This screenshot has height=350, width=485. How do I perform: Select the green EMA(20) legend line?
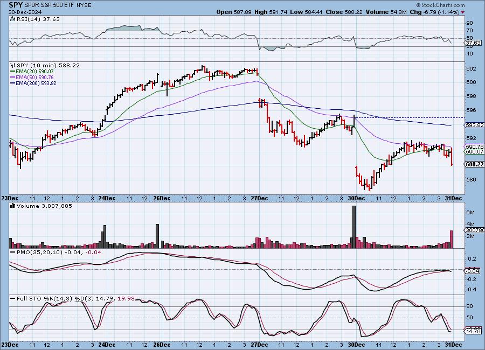(13, 72)
